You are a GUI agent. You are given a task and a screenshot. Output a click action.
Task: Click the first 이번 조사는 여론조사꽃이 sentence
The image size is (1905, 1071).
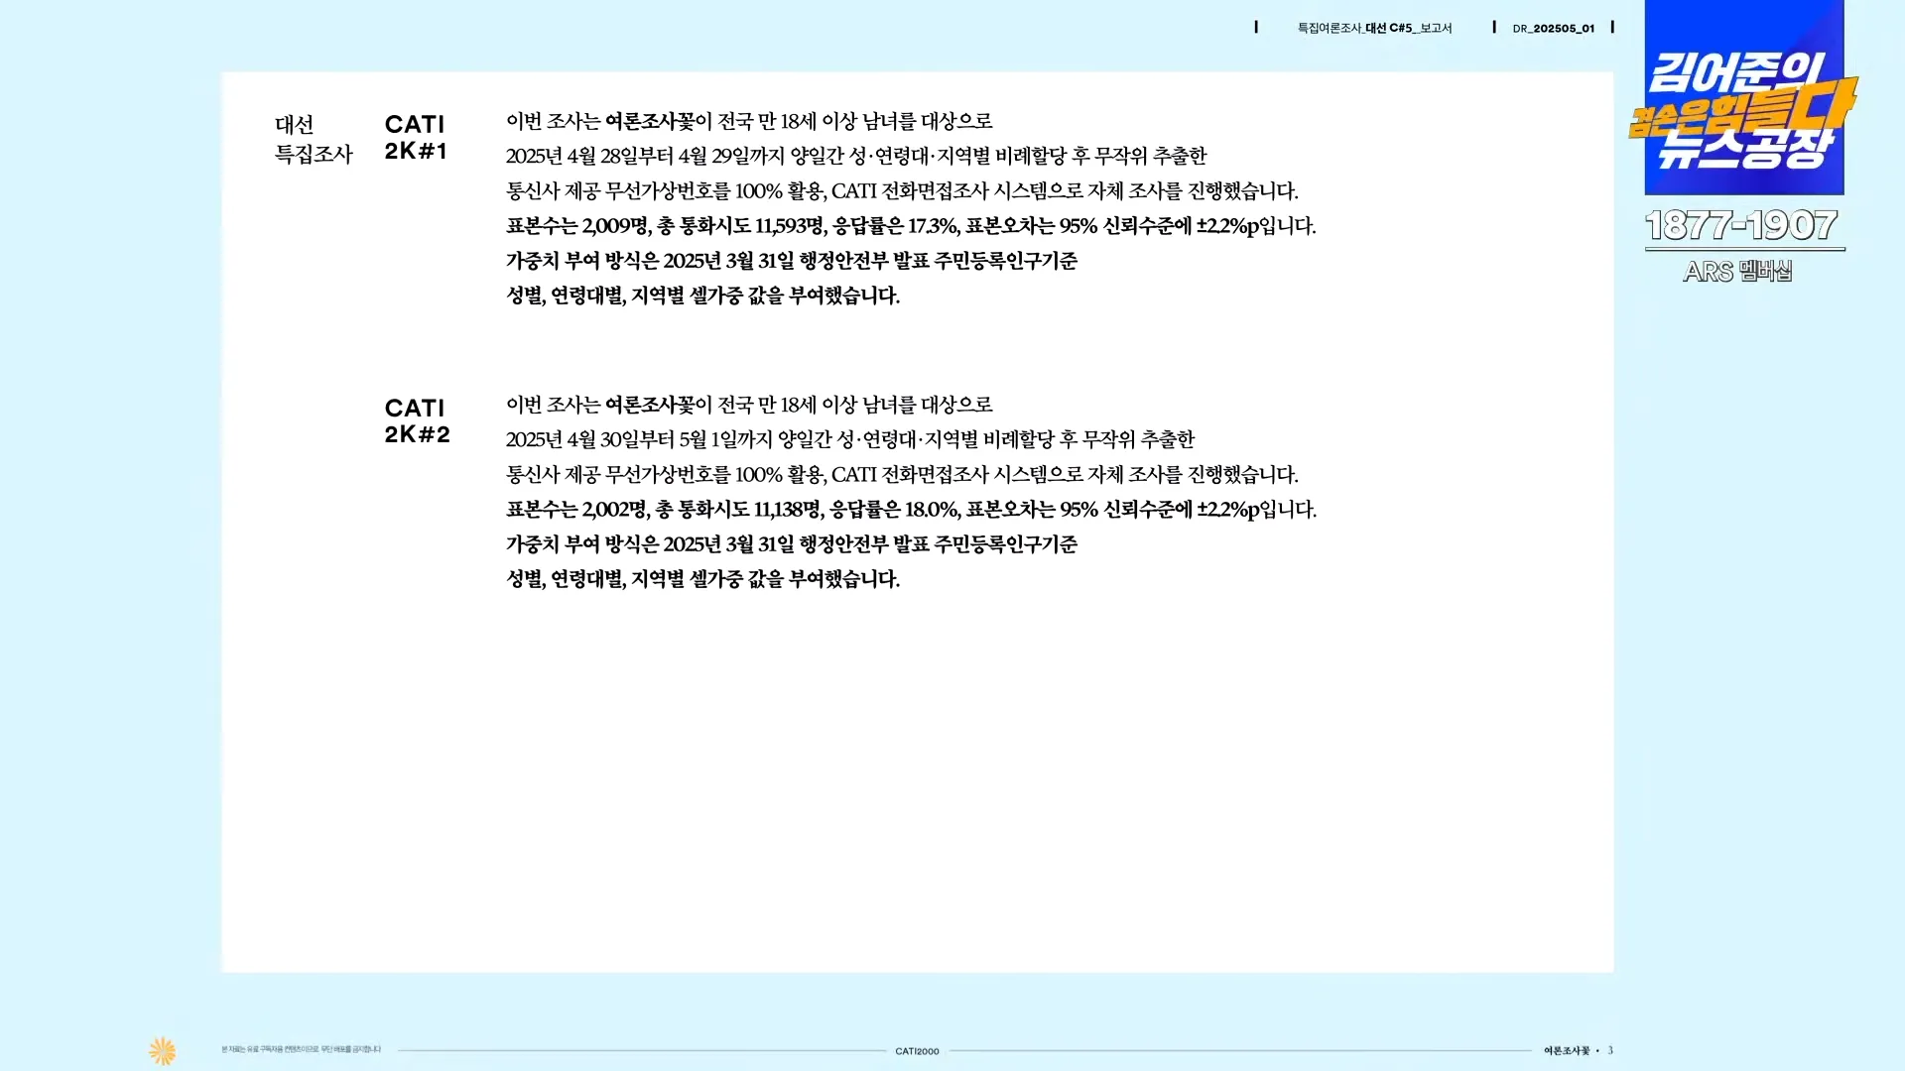pos(748,121)
